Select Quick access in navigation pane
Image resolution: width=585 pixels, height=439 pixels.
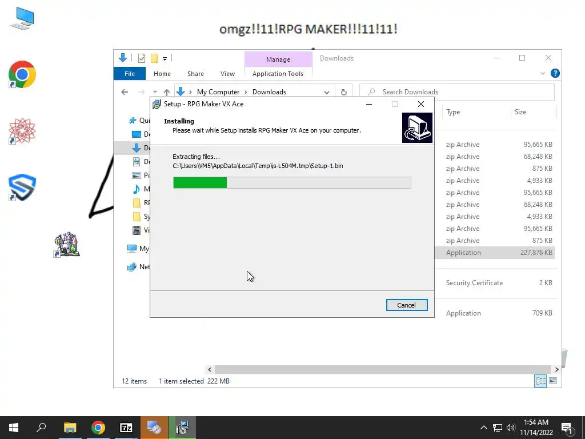139,120
